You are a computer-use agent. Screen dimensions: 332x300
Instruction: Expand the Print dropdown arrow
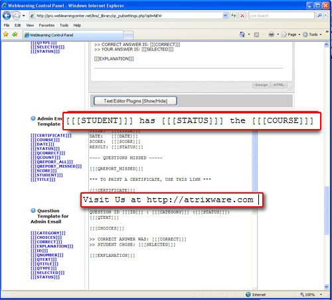pyautogui.click(x=278, y=35)
